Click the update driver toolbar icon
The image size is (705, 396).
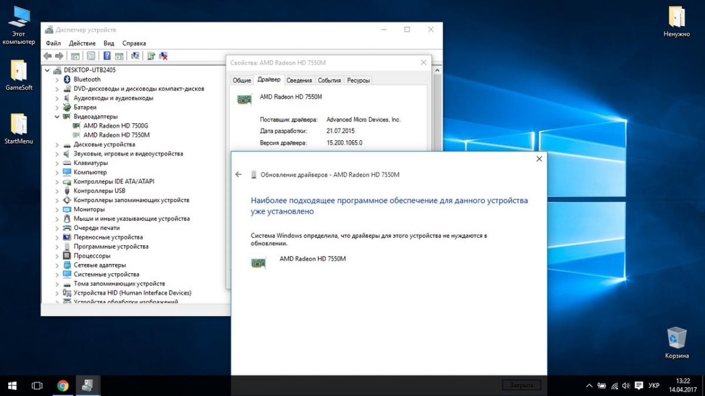point(151,56)
